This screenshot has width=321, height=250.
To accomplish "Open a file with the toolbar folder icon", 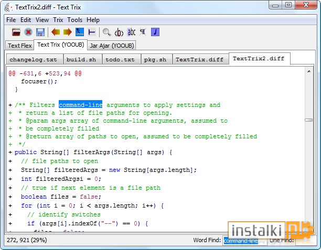I will click(16, 32).
